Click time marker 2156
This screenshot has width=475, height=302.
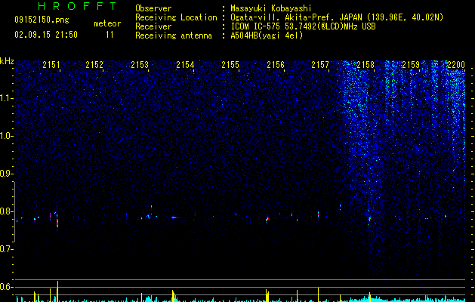point(276,65)
